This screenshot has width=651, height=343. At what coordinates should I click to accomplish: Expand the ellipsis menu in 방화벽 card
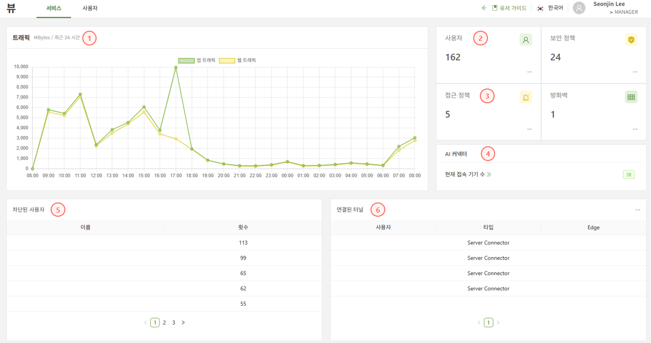(x=635, y=129)
